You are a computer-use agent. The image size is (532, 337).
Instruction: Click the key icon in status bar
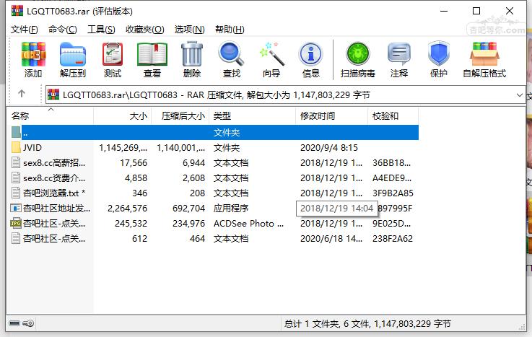tap(28, 323)
